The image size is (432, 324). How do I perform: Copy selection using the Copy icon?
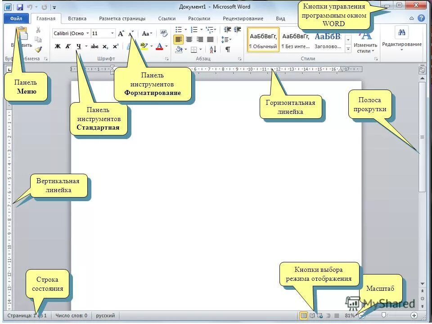pos(38,40)
